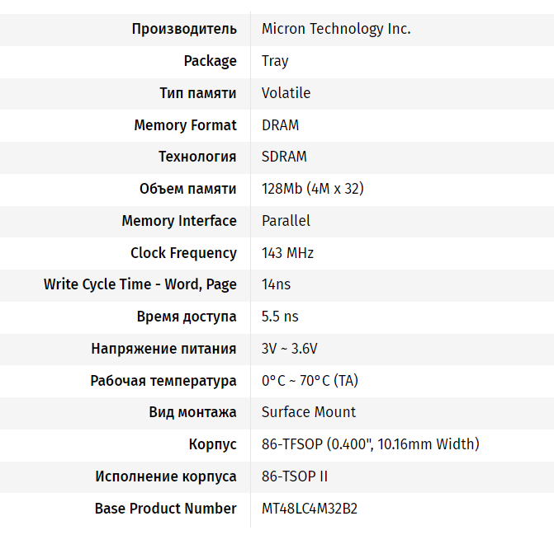Select the 0°C ~ 70°C temperature value

(310, 381)
